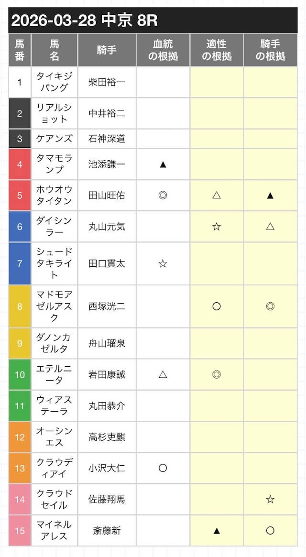Viewport: 306px width, 557px height.
Task: Click the 適性の根拠 column header
Action: (216, 50)
